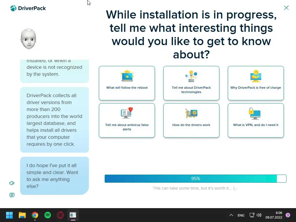Click the graphics card drivers icon

191,113
